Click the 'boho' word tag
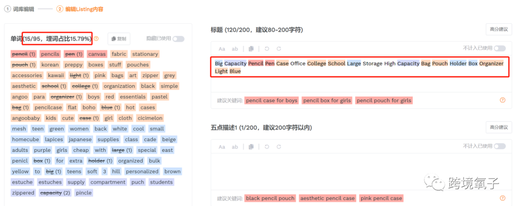 [89, 107]
